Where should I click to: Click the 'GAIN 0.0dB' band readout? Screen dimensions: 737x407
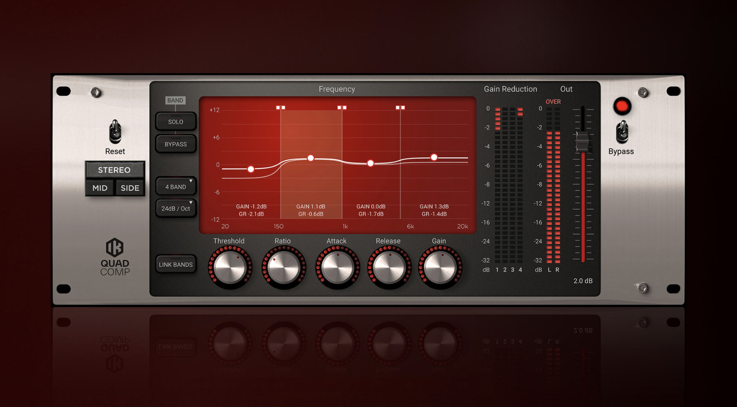[x=371, y=207]
